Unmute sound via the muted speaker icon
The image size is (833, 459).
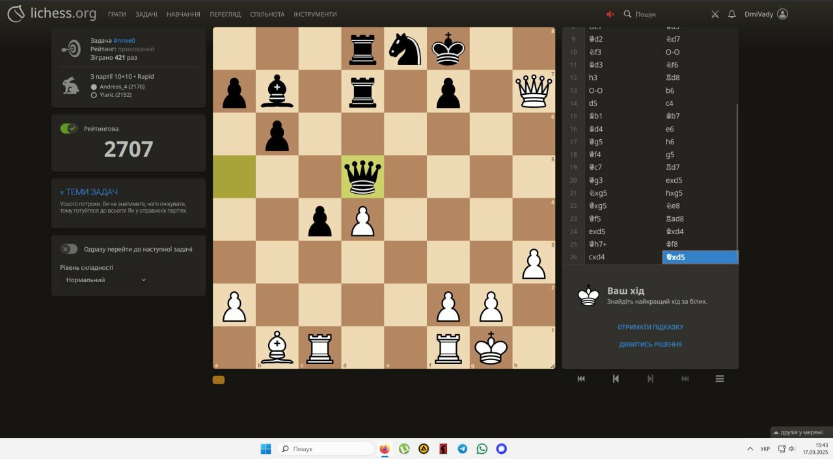tap(610, 14)
